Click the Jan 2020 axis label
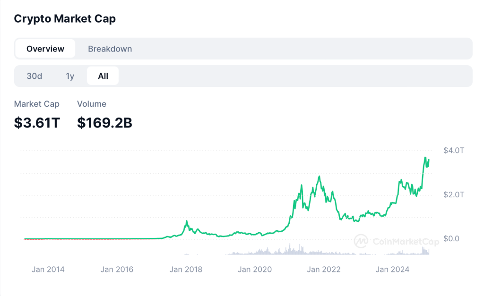 255,270
